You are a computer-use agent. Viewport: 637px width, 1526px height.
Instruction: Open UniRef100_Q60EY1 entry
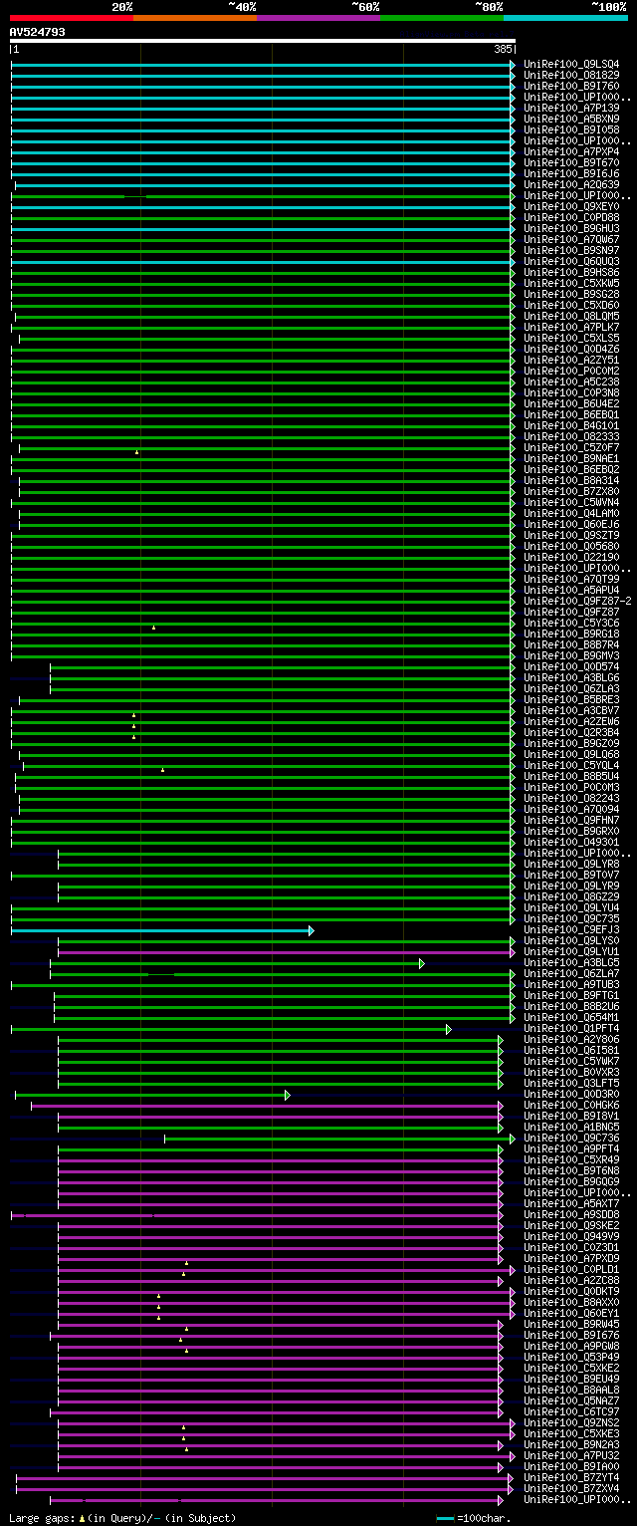coord(571,1313)
